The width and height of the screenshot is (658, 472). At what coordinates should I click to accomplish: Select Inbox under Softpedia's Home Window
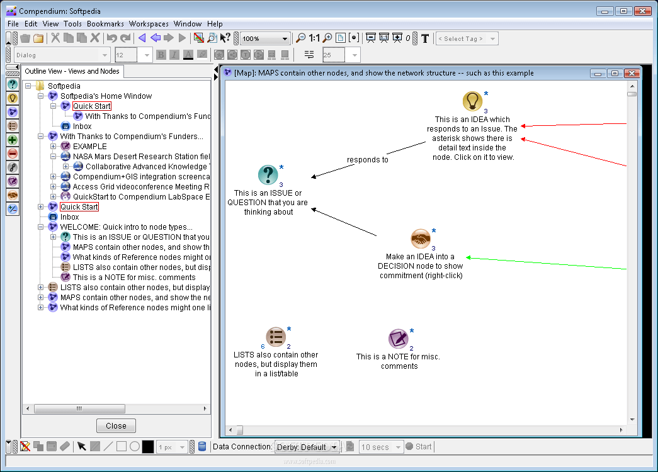click(82, 126)
